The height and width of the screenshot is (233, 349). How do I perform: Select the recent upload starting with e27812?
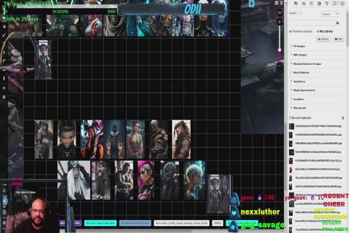coord(316,135)
